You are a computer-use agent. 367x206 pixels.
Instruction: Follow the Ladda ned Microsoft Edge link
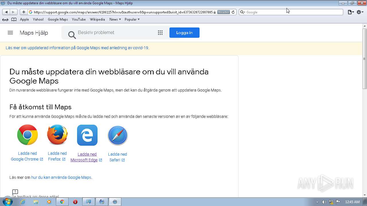pos(86,157)
